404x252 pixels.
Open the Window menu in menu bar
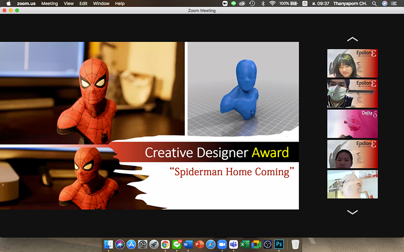(101, 4)
